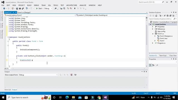Close the Form1.cs editor tab
This screenshot has height=100, width=178.
coord(16,12)
